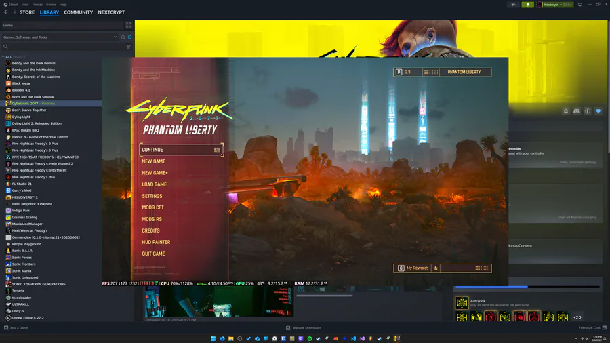
Task: Switch library to grid view icon
Action: pos(129,25)
